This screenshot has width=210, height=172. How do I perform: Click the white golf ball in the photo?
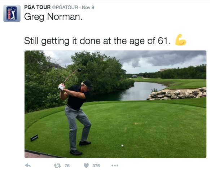(122, 146)
